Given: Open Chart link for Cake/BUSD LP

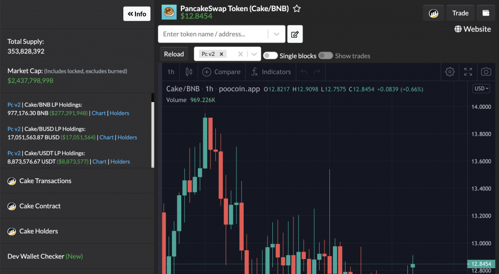Looking at the screenshot, I should point(107,137).
